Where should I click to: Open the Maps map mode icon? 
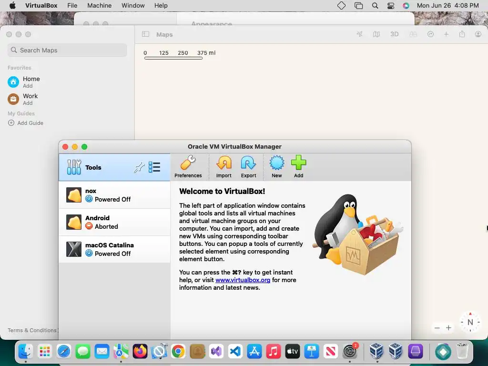(376, 34)
